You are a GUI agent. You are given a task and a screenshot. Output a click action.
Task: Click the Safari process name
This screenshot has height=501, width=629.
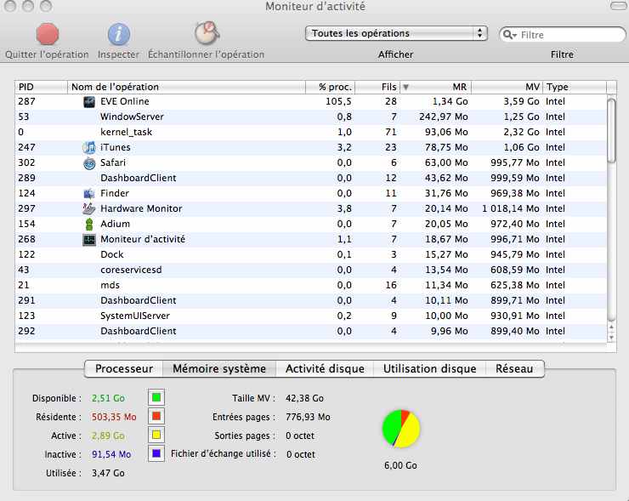[x=113, y=162]
